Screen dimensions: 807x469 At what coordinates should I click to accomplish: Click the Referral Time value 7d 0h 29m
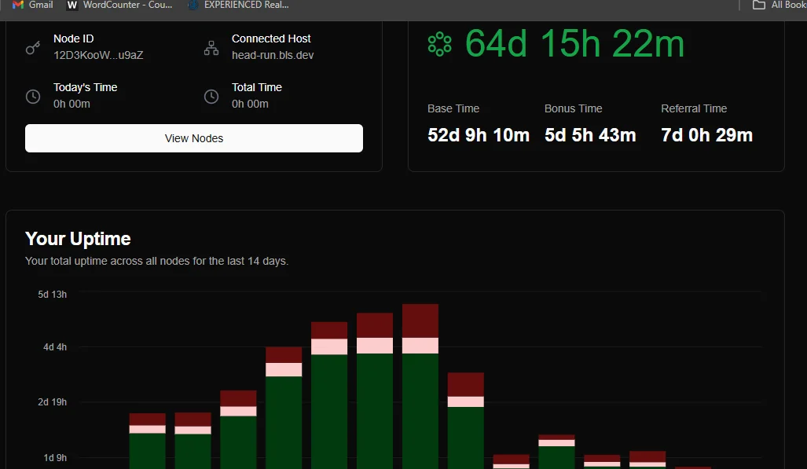[706, 135]
